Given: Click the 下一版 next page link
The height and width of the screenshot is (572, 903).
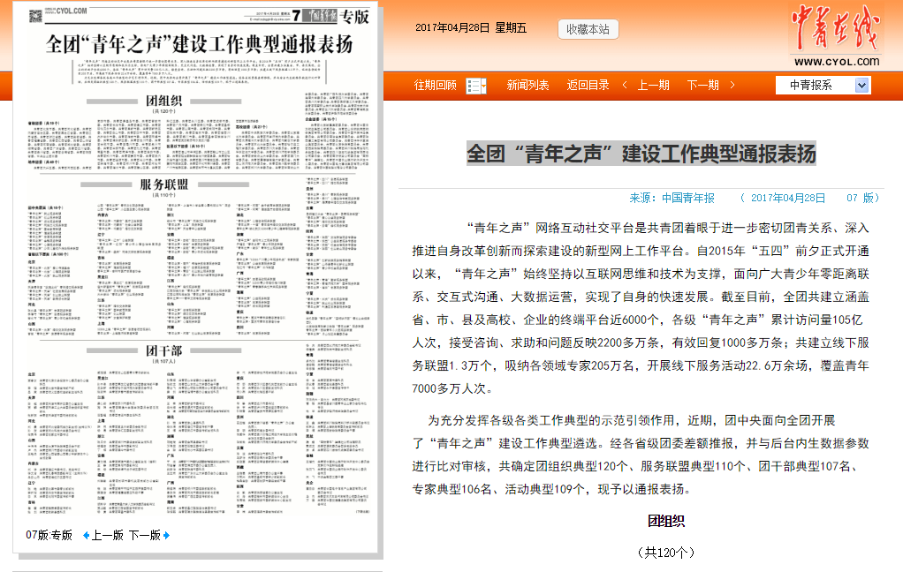Looking at the screenshot, I should 145,535.
